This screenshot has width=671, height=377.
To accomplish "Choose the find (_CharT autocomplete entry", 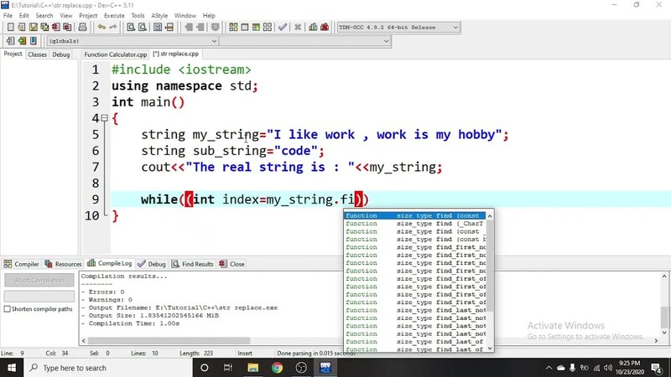I will click(x=414, y=224).
